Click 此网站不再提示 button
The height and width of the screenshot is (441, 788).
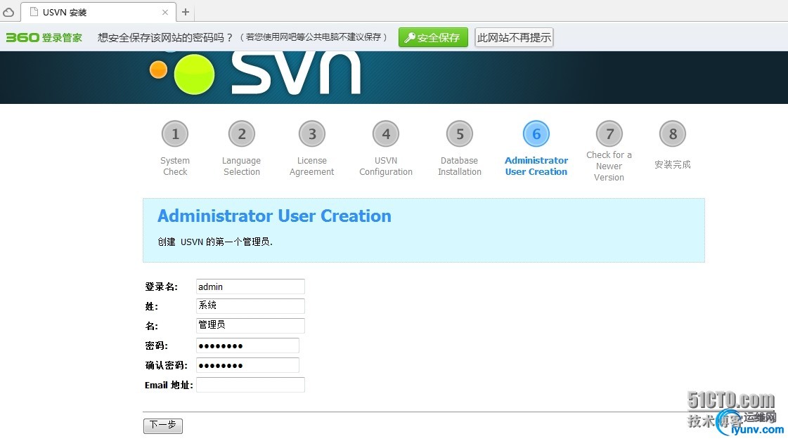coord(514,38)
